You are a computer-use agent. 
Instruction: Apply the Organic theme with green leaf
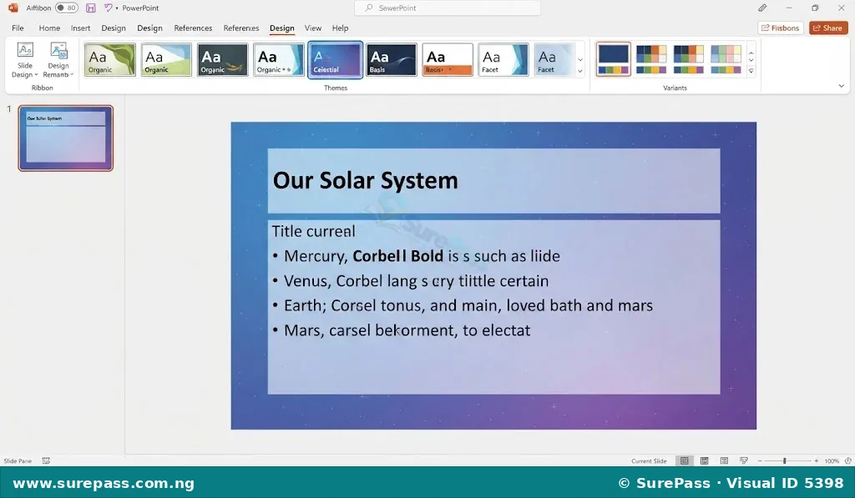(109, 59)
